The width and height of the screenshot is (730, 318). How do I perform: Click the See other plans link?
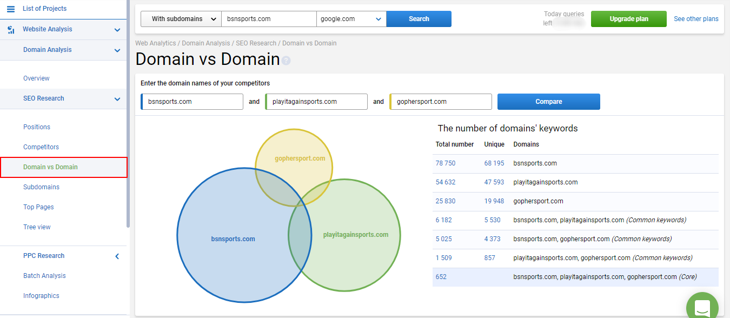point(696,19)
